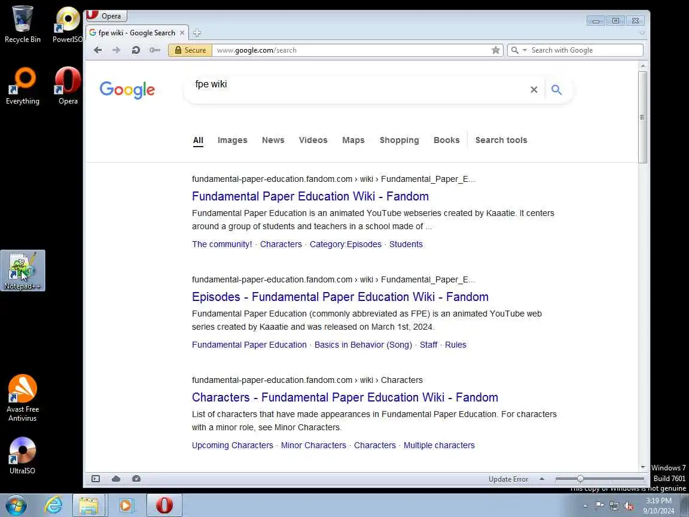
Task: Open 'Multiple characters' sitelink
Action: click(439, 445)
